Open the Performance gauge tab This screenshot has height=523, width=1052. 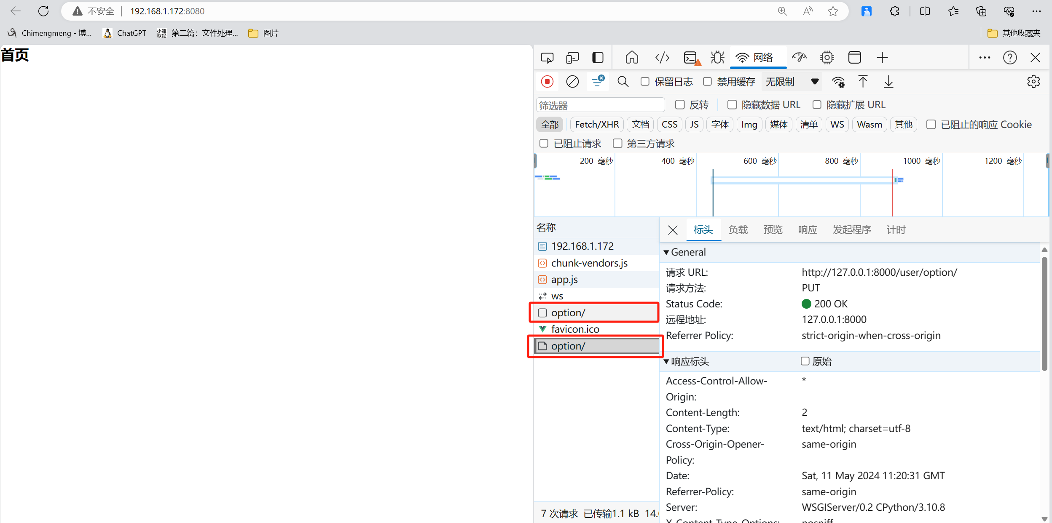(x=799, y=57)
